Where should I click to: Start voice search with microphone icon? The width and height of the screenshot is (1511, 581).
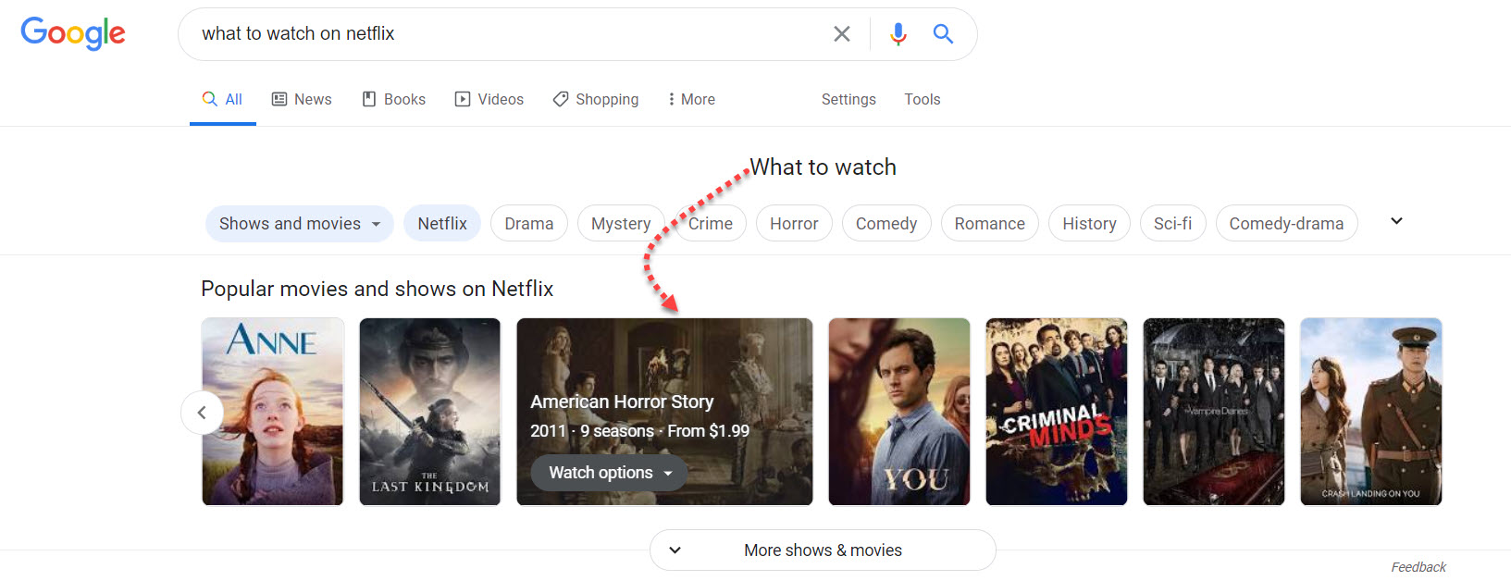click(x=898, y=34)
